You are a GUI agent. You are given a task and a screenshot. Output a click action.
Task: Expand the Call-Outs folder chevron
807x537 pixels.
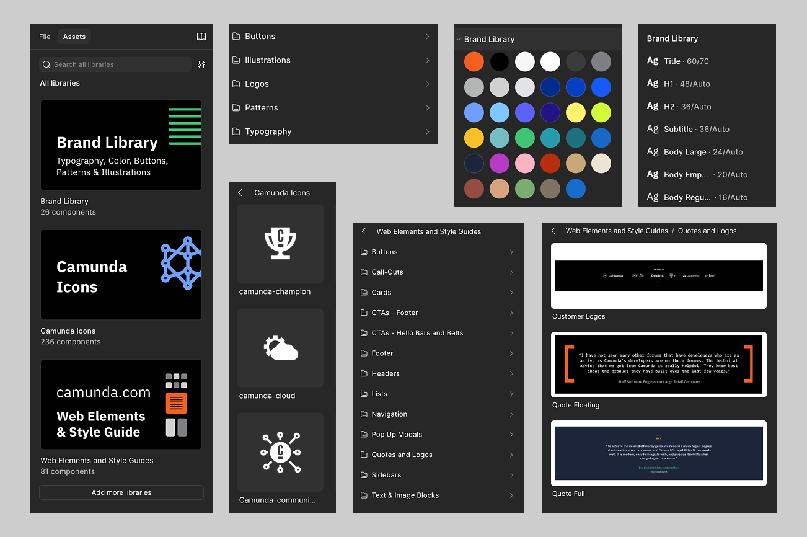click(x=511, y=272)
